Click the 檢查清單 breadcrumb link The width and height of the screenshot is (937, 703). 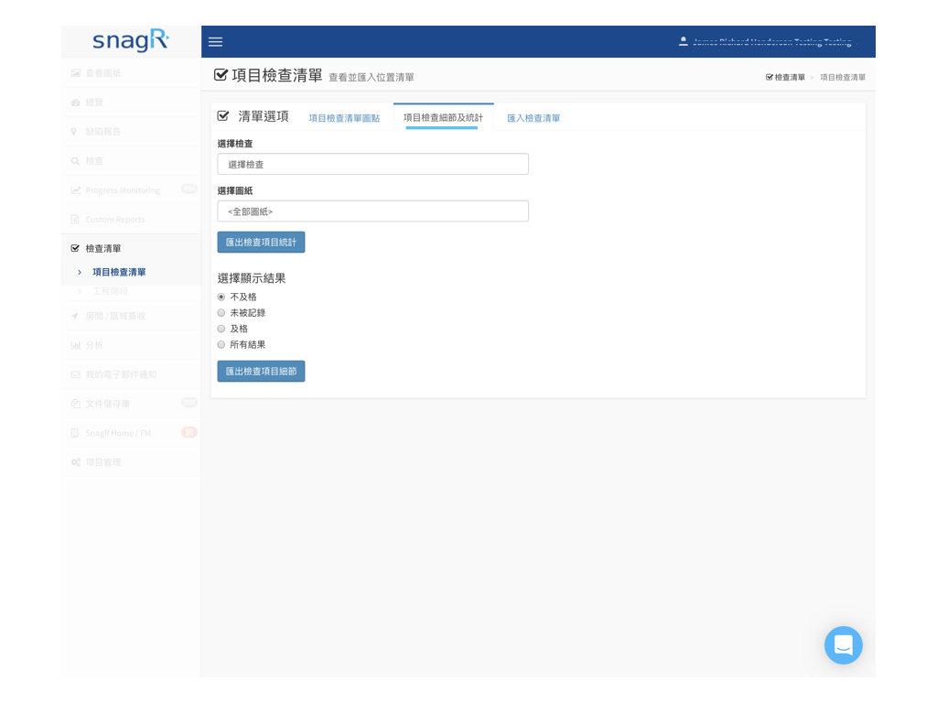click(785, 77)
